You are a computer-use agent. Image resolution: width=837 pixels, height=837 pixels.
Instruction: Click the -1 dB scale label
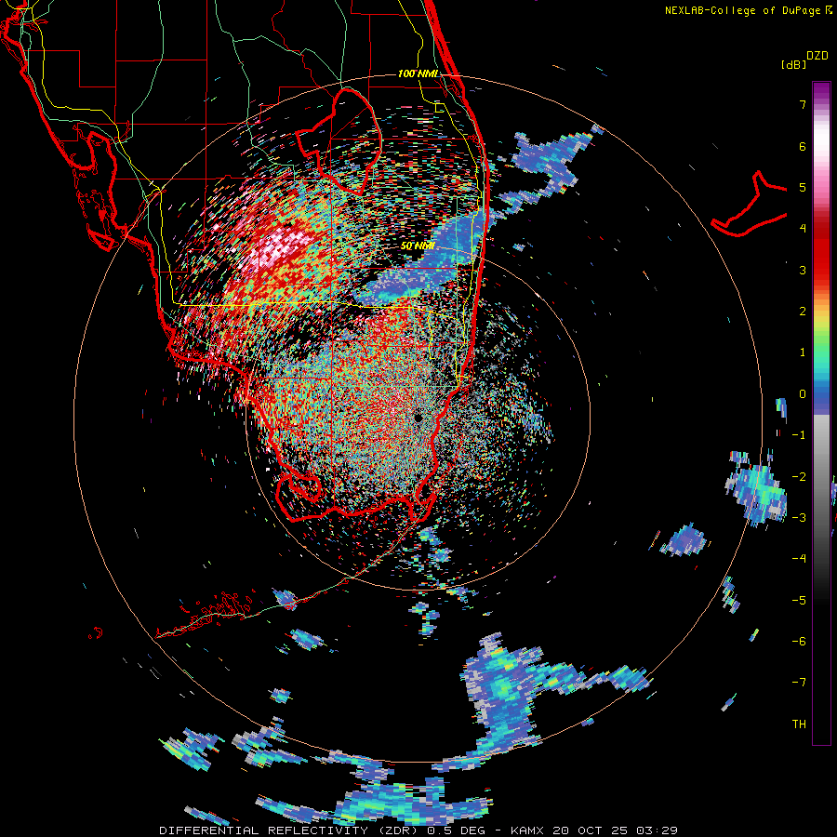pos(799,435)
